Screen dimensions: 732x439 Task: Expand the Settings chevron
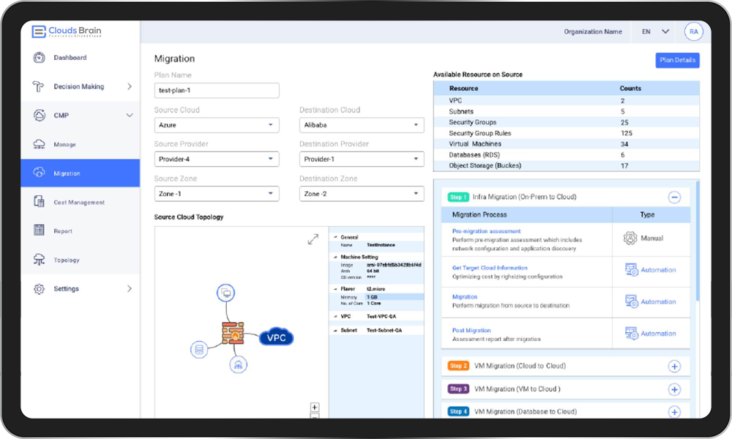tap(130, 289)
